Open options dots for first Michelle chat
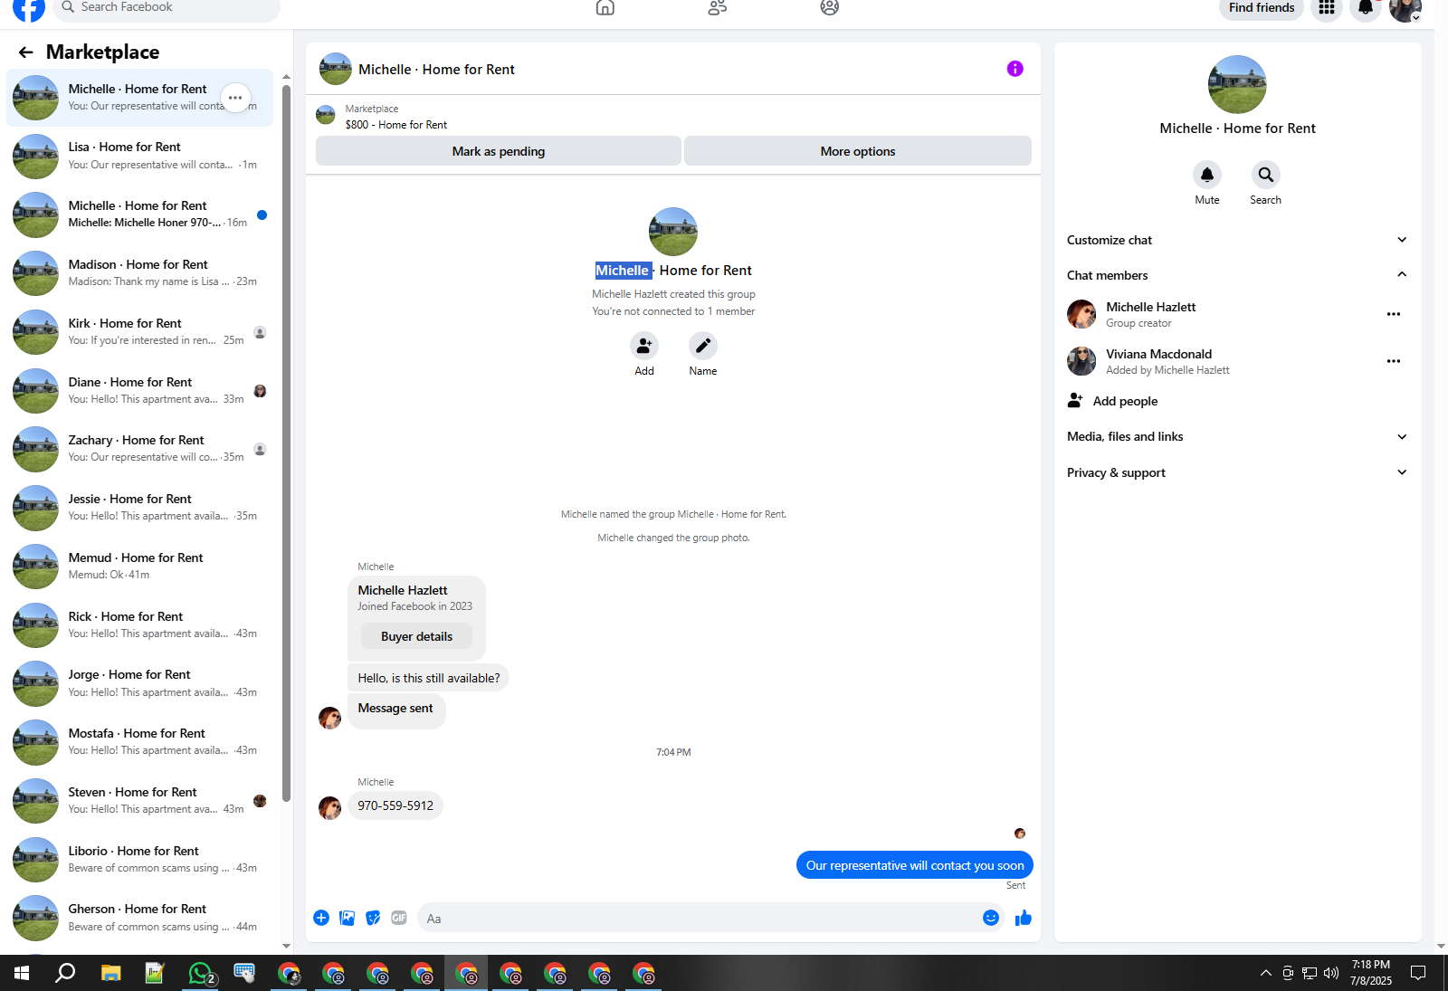The height and width of the screenshot is (991, 1448). (235, 98)
